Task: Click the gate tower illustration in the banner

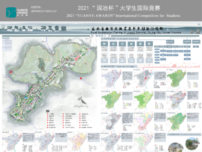Action: point(195,31)
